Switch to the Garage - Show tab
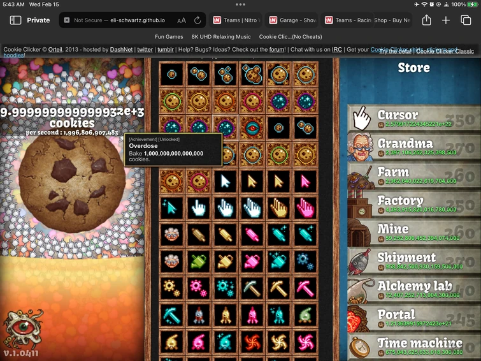The image size is (481, 361). pyautogui.click(x=292, y=20)
